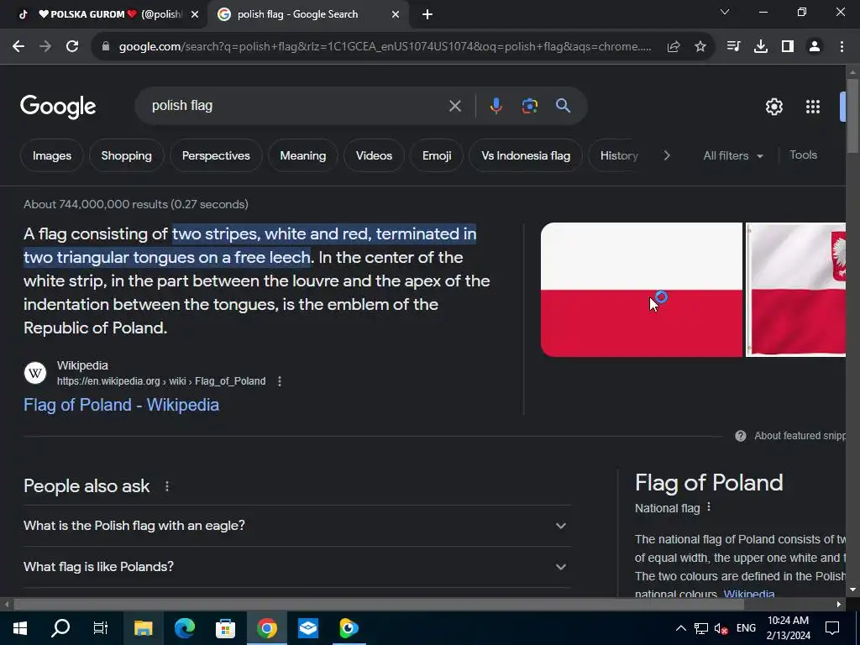The height and width of the screenshot is (645, 860).
Task: Open a new browser tab
Action: pyautogui.click(x=427, y=15)
